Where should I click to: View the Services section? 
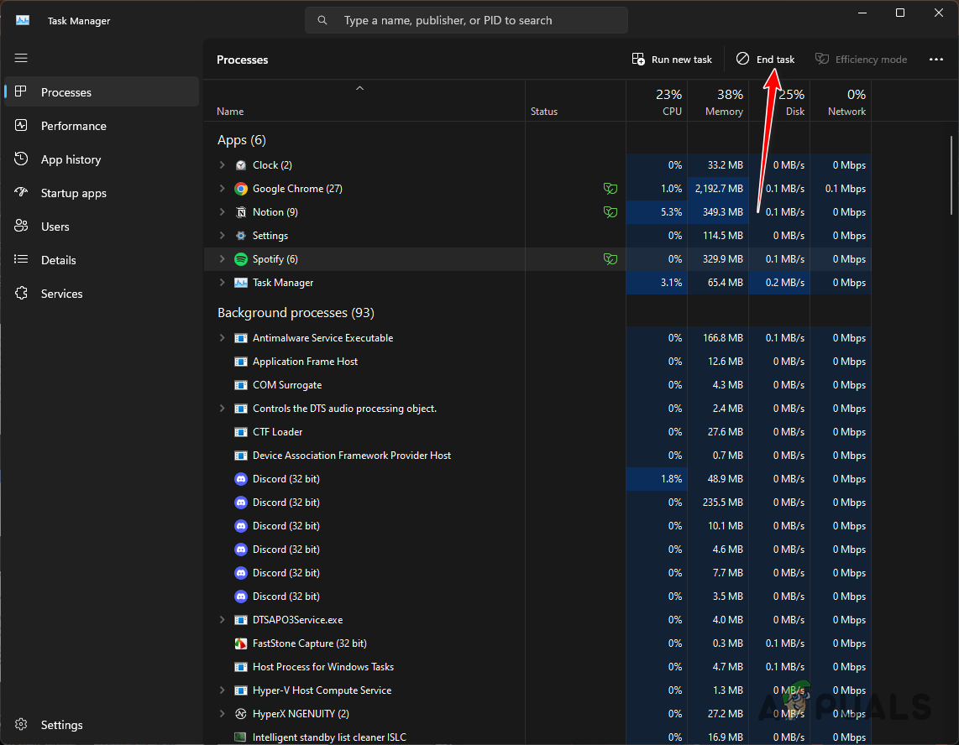(x=60, y=293)
